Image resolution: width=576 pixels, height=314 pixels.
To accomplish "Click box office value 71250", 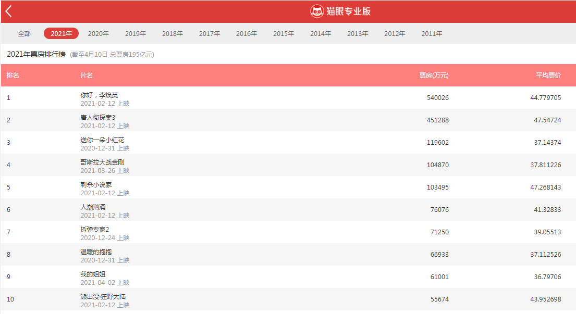I will point(439,232).
